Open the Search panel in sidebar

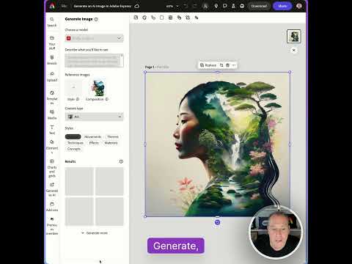[52, 22]
